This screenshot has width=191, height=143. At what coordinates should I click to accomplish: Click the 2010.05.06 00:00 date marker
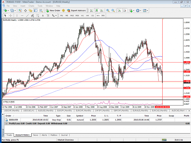coord(162,107)
